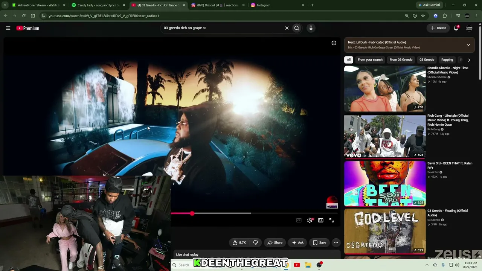Click the YouTube search input field
482x271 pixels.
coord(222,28)
